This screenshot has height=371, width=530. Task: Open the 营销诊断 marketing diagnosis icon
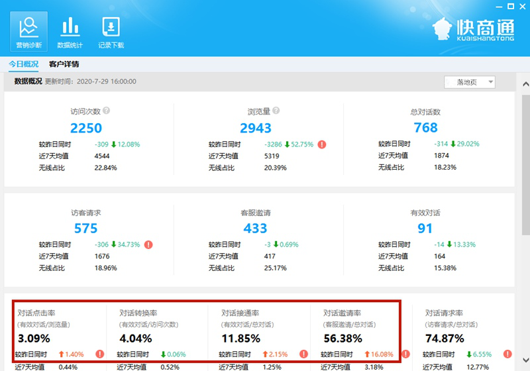point(28,32)
